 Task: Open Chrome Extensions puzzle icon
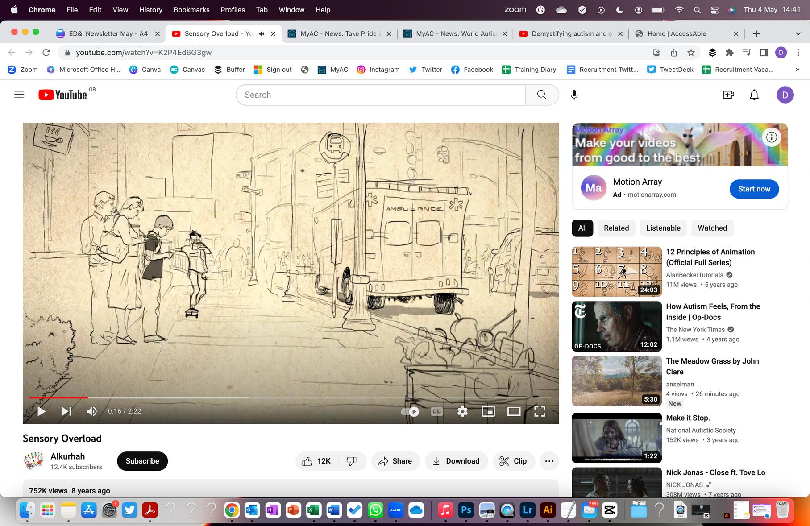click(x=730, y=53)
